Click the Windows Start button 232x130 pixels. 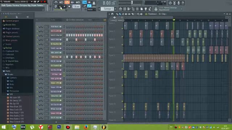tap(3, 127)
